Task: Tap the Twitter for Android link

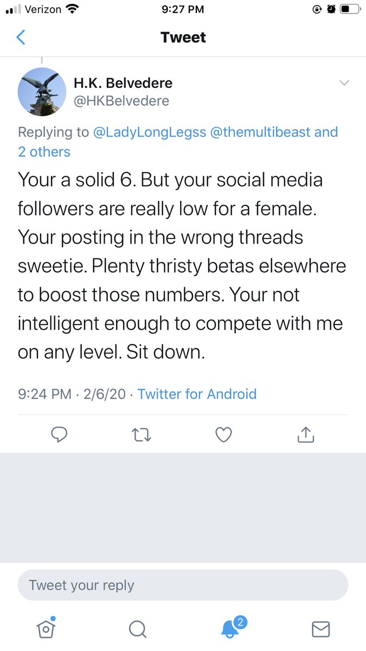Action: coord(197,393)
